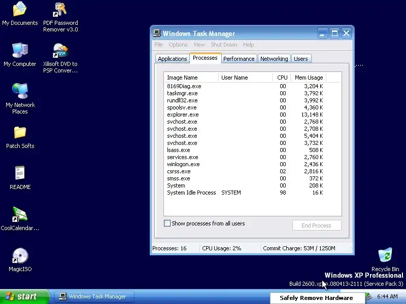Click the Safely Remove Hardware tray icon
The width and height of the screenshot is (406, 304).
click(368, 296)
